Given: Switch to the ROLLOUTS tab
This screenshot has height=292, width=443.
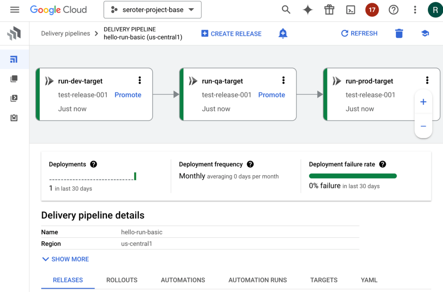Looking at the screenshot, I should coord(122,280).
